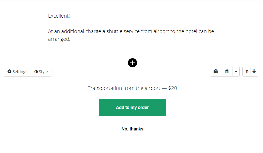Click the green Add to my order button
This screenshot has width=263, height=153.
[x=132, y=108]
